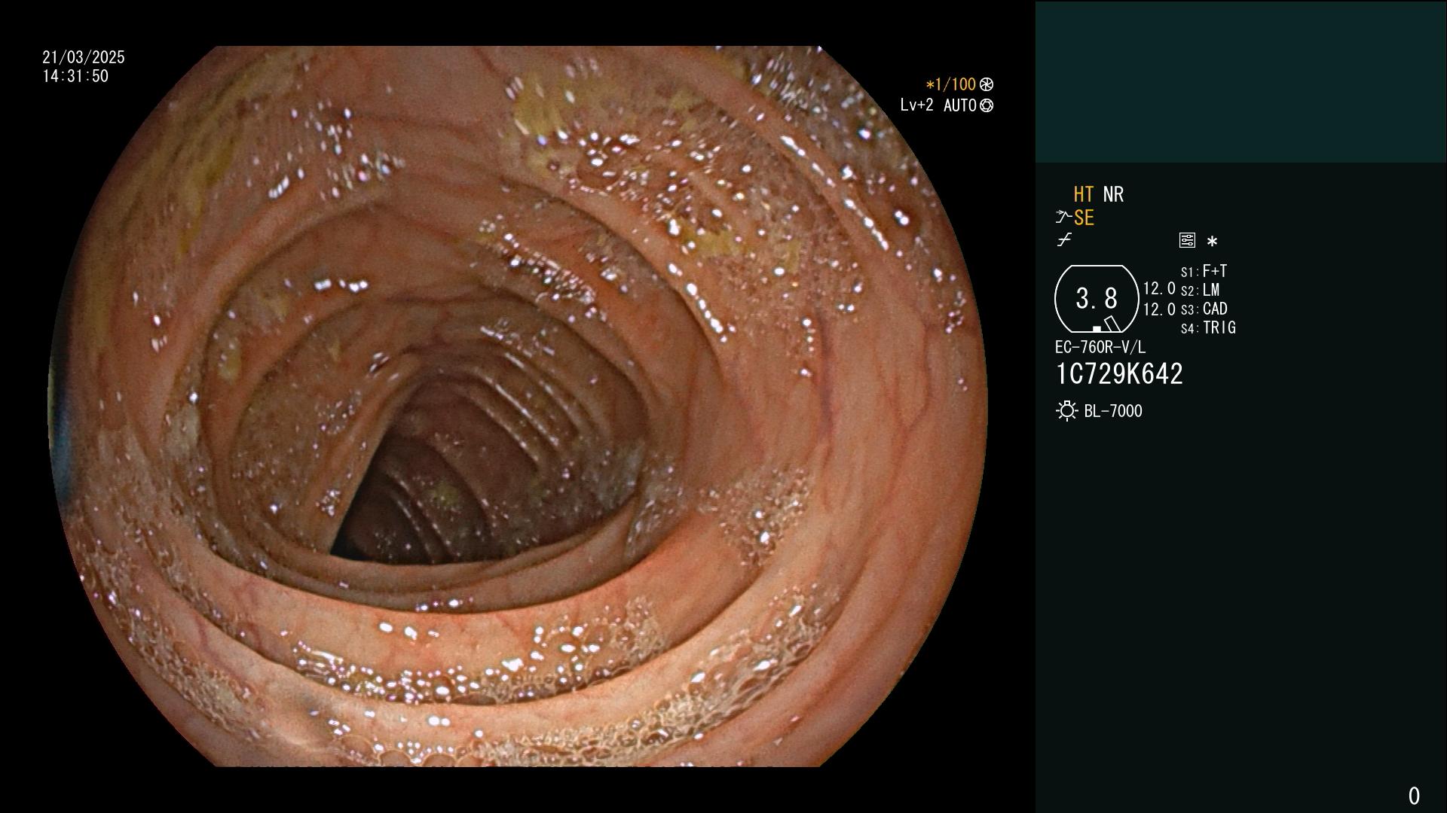Screen dimensions: 1447x813
Task: Click the 0 counter in bottom corner
Action: (x=1414, y=796)
